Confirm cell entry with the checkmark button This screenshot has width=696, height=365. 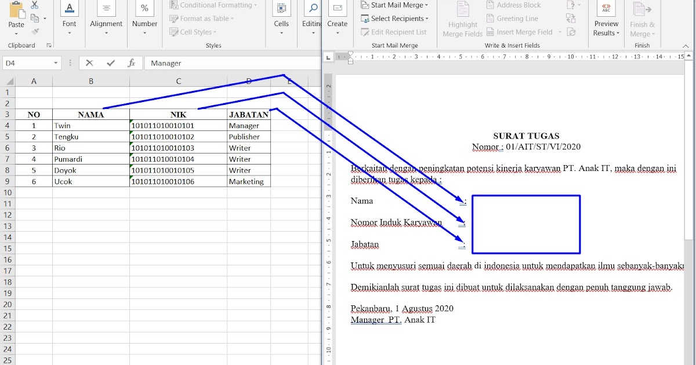pos(111,63)
